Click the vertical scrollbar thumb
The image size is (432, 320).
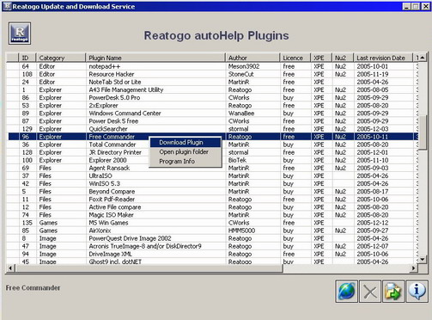[423, 132]
